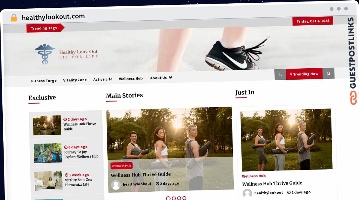Click the Exclusive section heading

[x=42, y=98]
